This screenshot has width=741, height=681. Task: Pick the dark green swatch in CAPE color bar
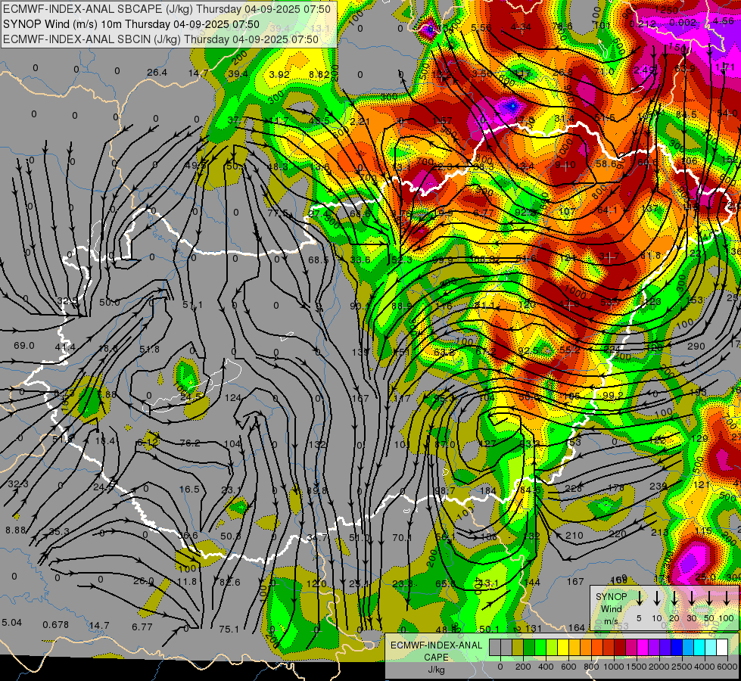pyautogui.click(x=529, y=648)
